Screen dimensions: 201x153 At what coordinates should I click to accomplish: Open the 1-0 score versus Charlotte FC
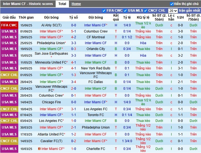click(x=74, y=149)
